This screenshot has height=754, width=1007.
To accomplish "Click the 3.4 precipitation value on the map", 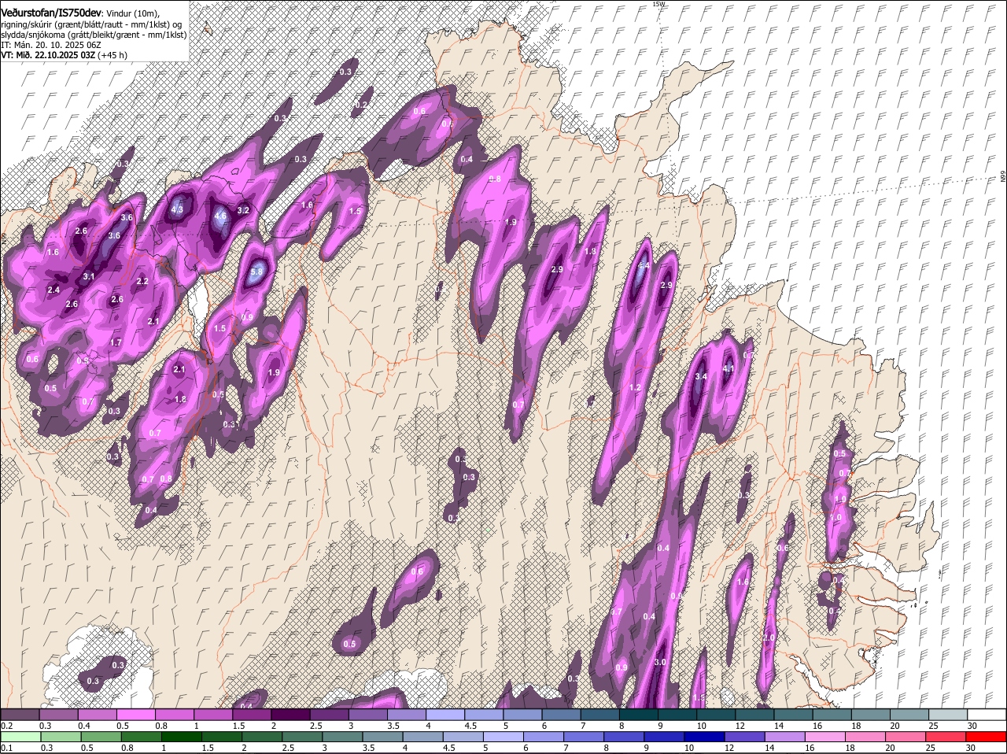I will tap(702, 377).
